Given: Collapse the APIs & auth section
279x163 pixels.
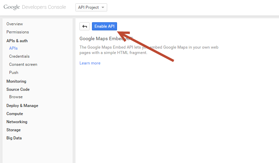Looking at the screenshot, I should coord(17,41).
